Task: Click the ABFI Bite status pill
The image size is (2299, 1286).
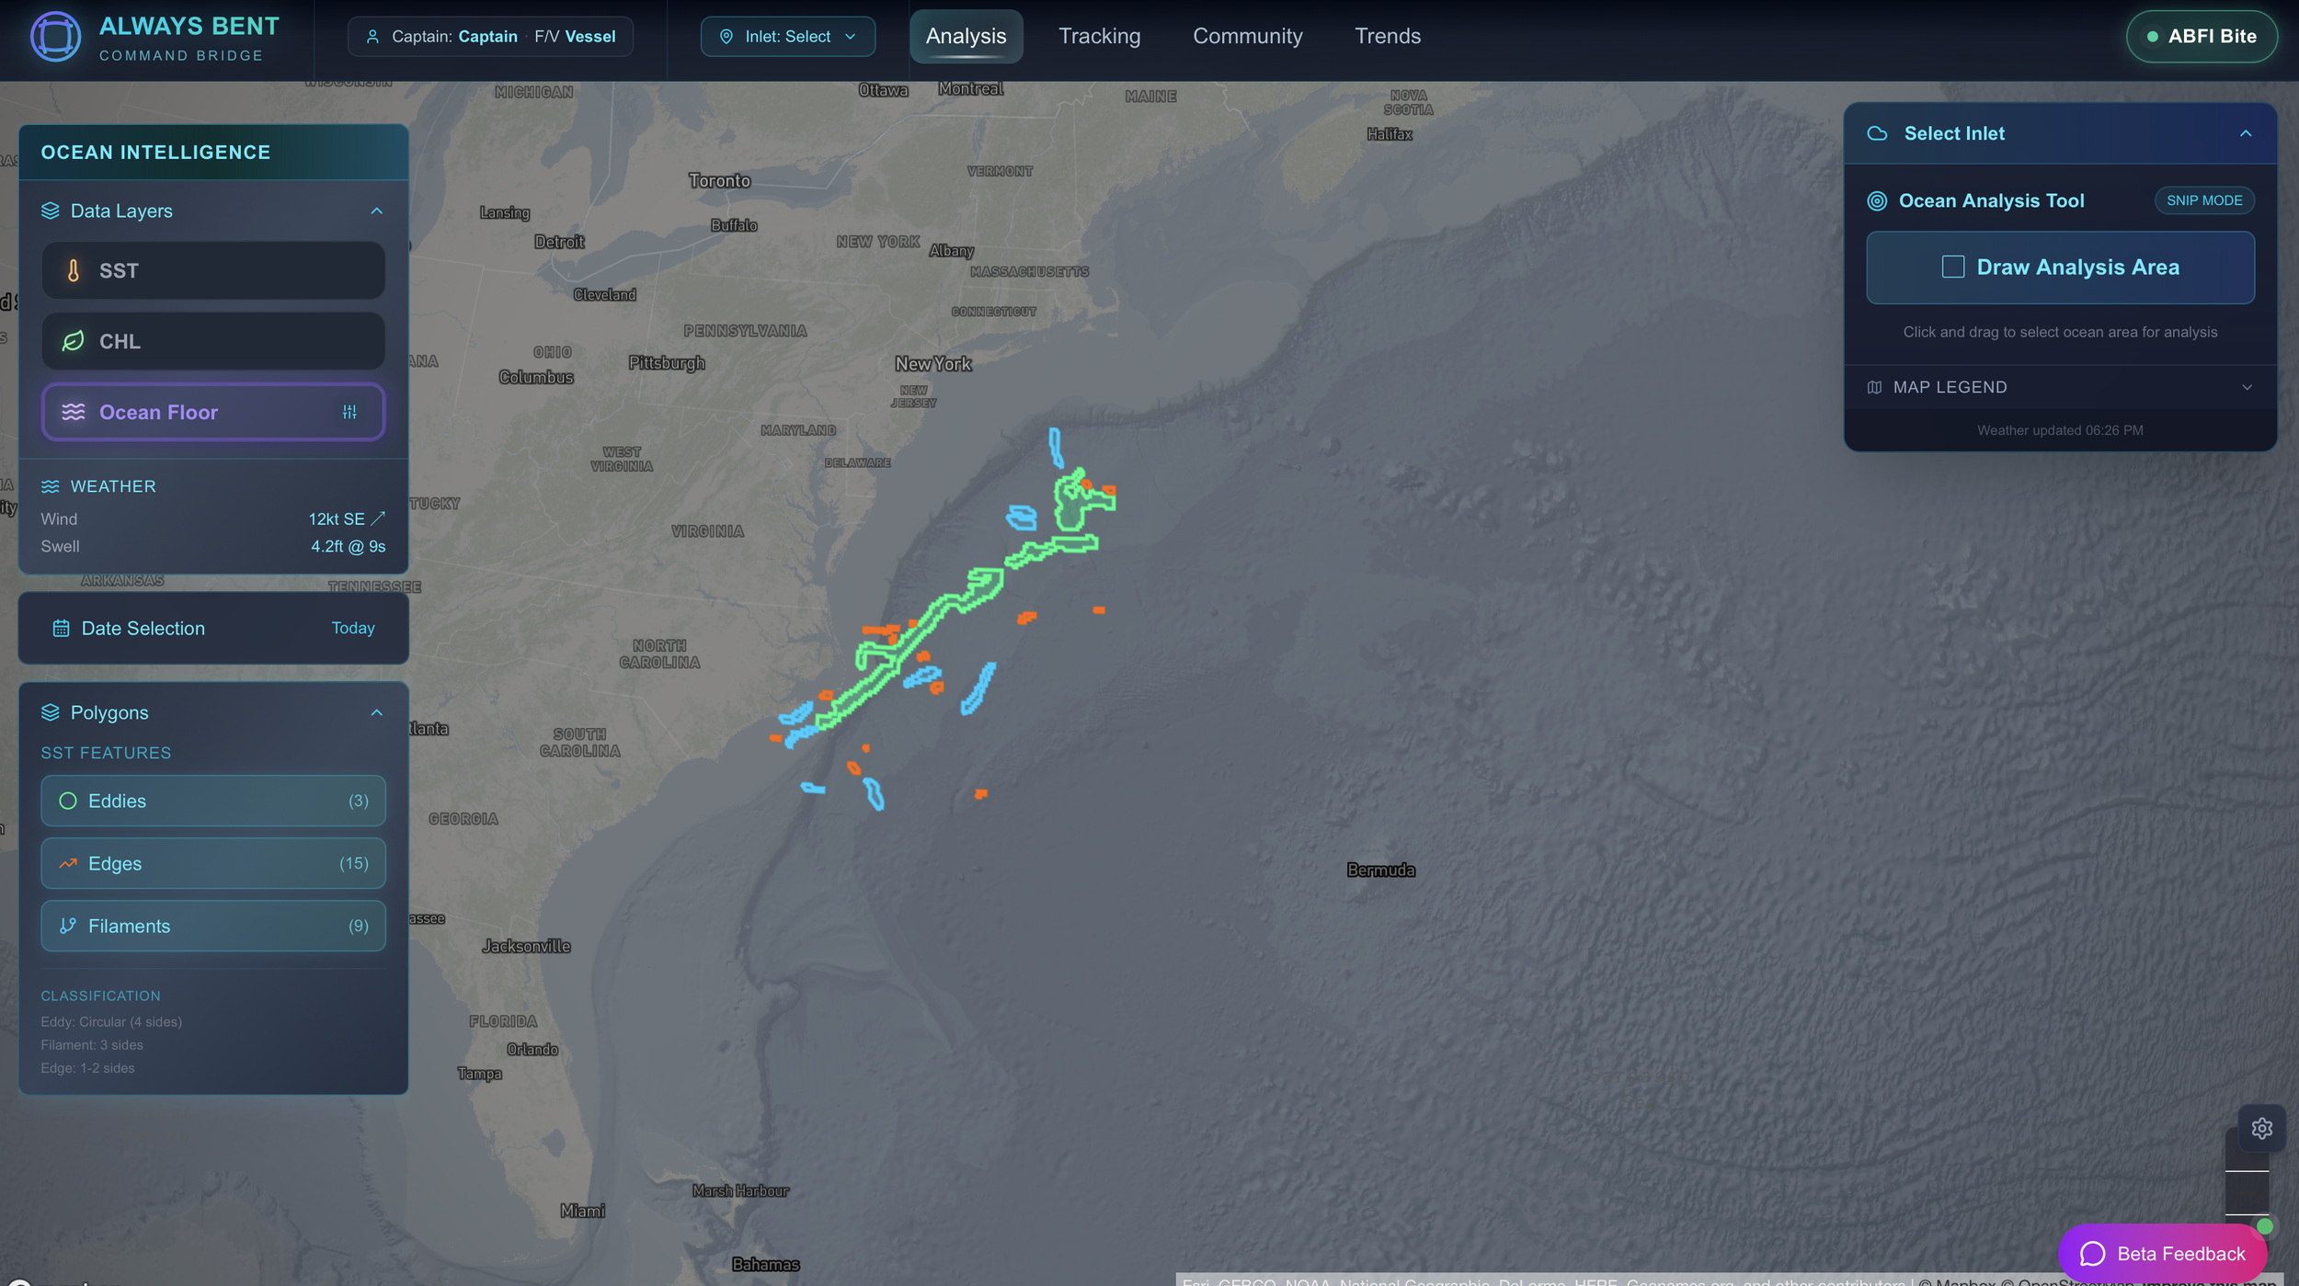Action: 2201,37
